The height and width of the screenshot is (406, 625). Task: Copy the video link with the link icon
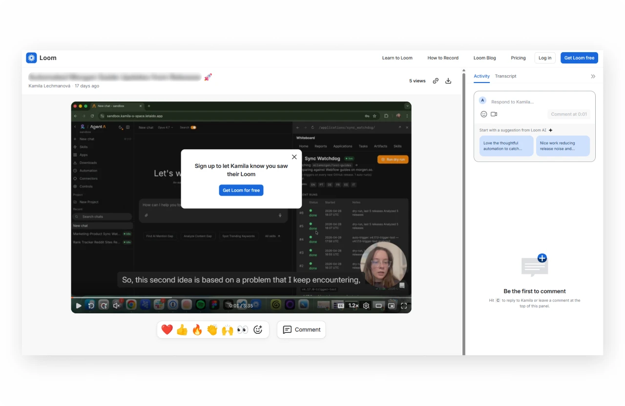[x=436, y=81]
